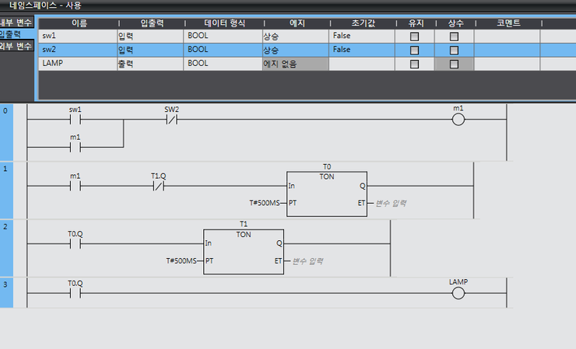Image resolution: width=576 pixels, height=349 pixels.
Task: Select the m1 contact in rung 1
Action: 76,186
